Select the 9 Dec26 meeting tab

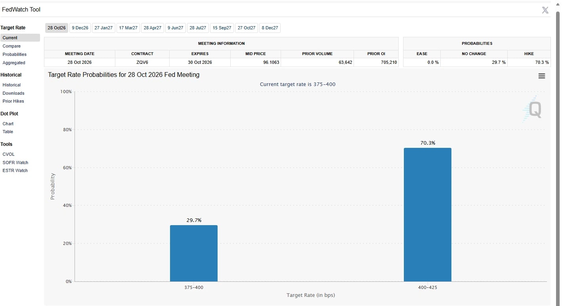point(80,28)
